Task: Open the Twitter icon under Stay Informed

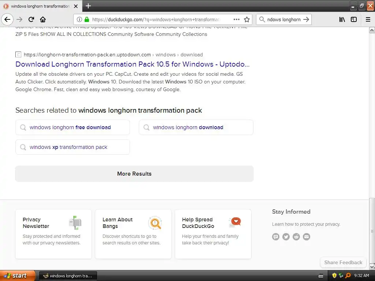Action: point(286,237)
